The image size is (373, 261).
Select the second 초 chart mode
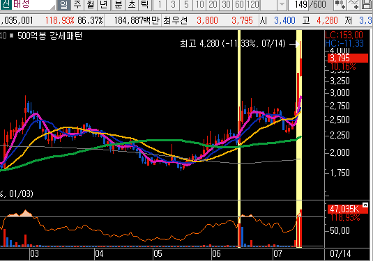pyautogui.click(x=132, y=5)
